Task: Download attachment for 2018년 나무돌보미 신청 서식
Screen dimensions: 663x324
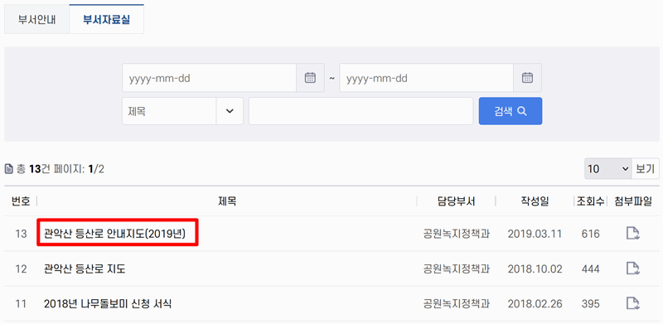Action: pyautogui.click(x=632, y=303)
